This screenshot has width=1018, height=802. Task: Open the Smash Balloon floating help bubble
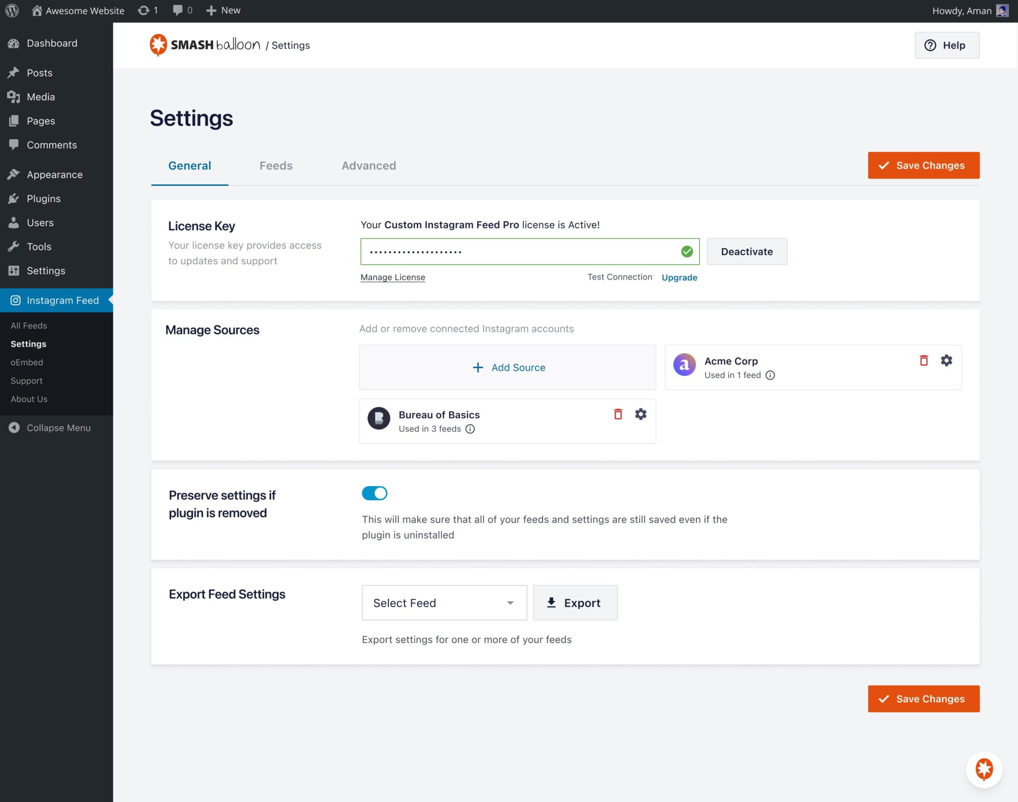point(984,770)
